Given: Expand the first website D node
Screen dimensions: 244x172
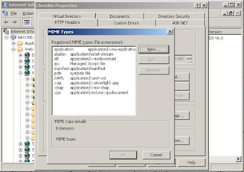Looking at the screenshot, I should tap(20, 55).
